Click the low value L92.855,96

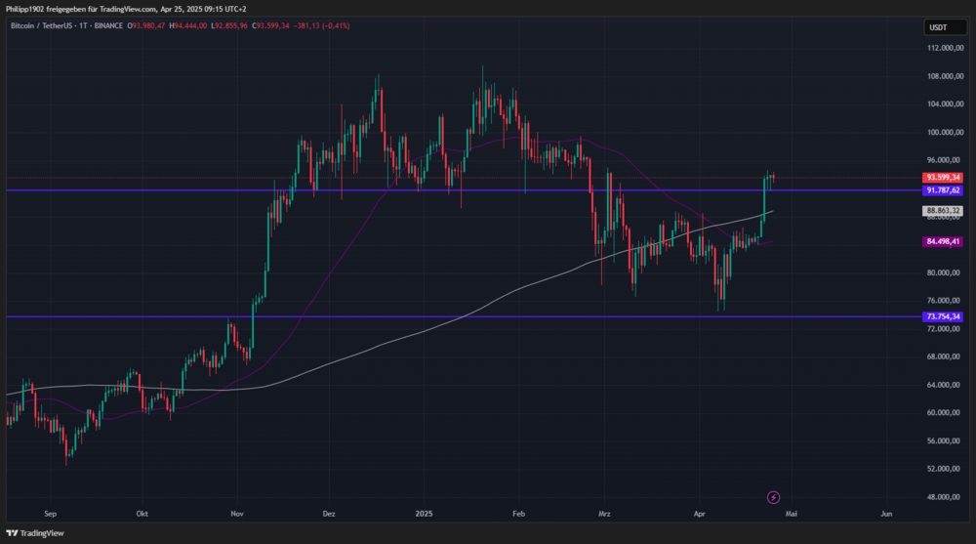click(x=229, y=26)
